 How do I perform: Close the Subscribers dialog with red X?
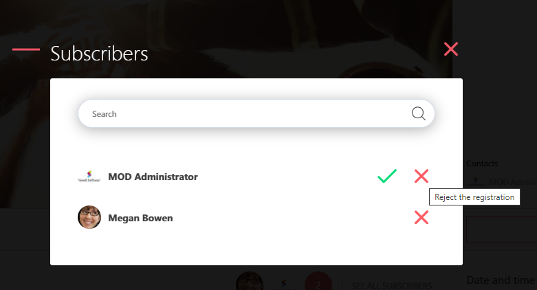click(450, 49)
